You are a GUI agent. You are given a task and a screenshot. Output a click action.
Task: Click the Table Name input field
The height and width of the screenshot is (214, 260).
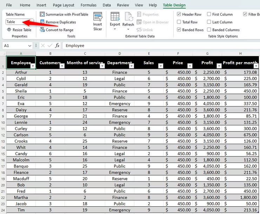20,22
